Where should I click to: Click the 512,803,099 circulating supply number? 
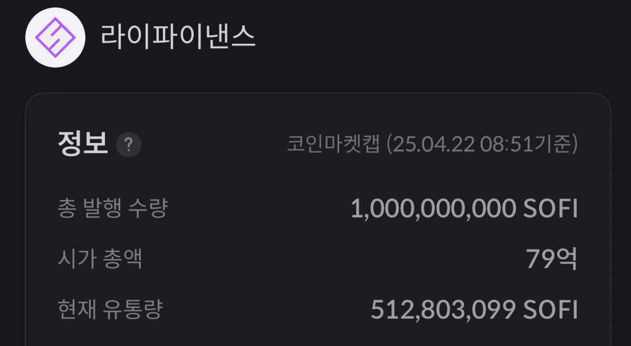pos(443,310)
